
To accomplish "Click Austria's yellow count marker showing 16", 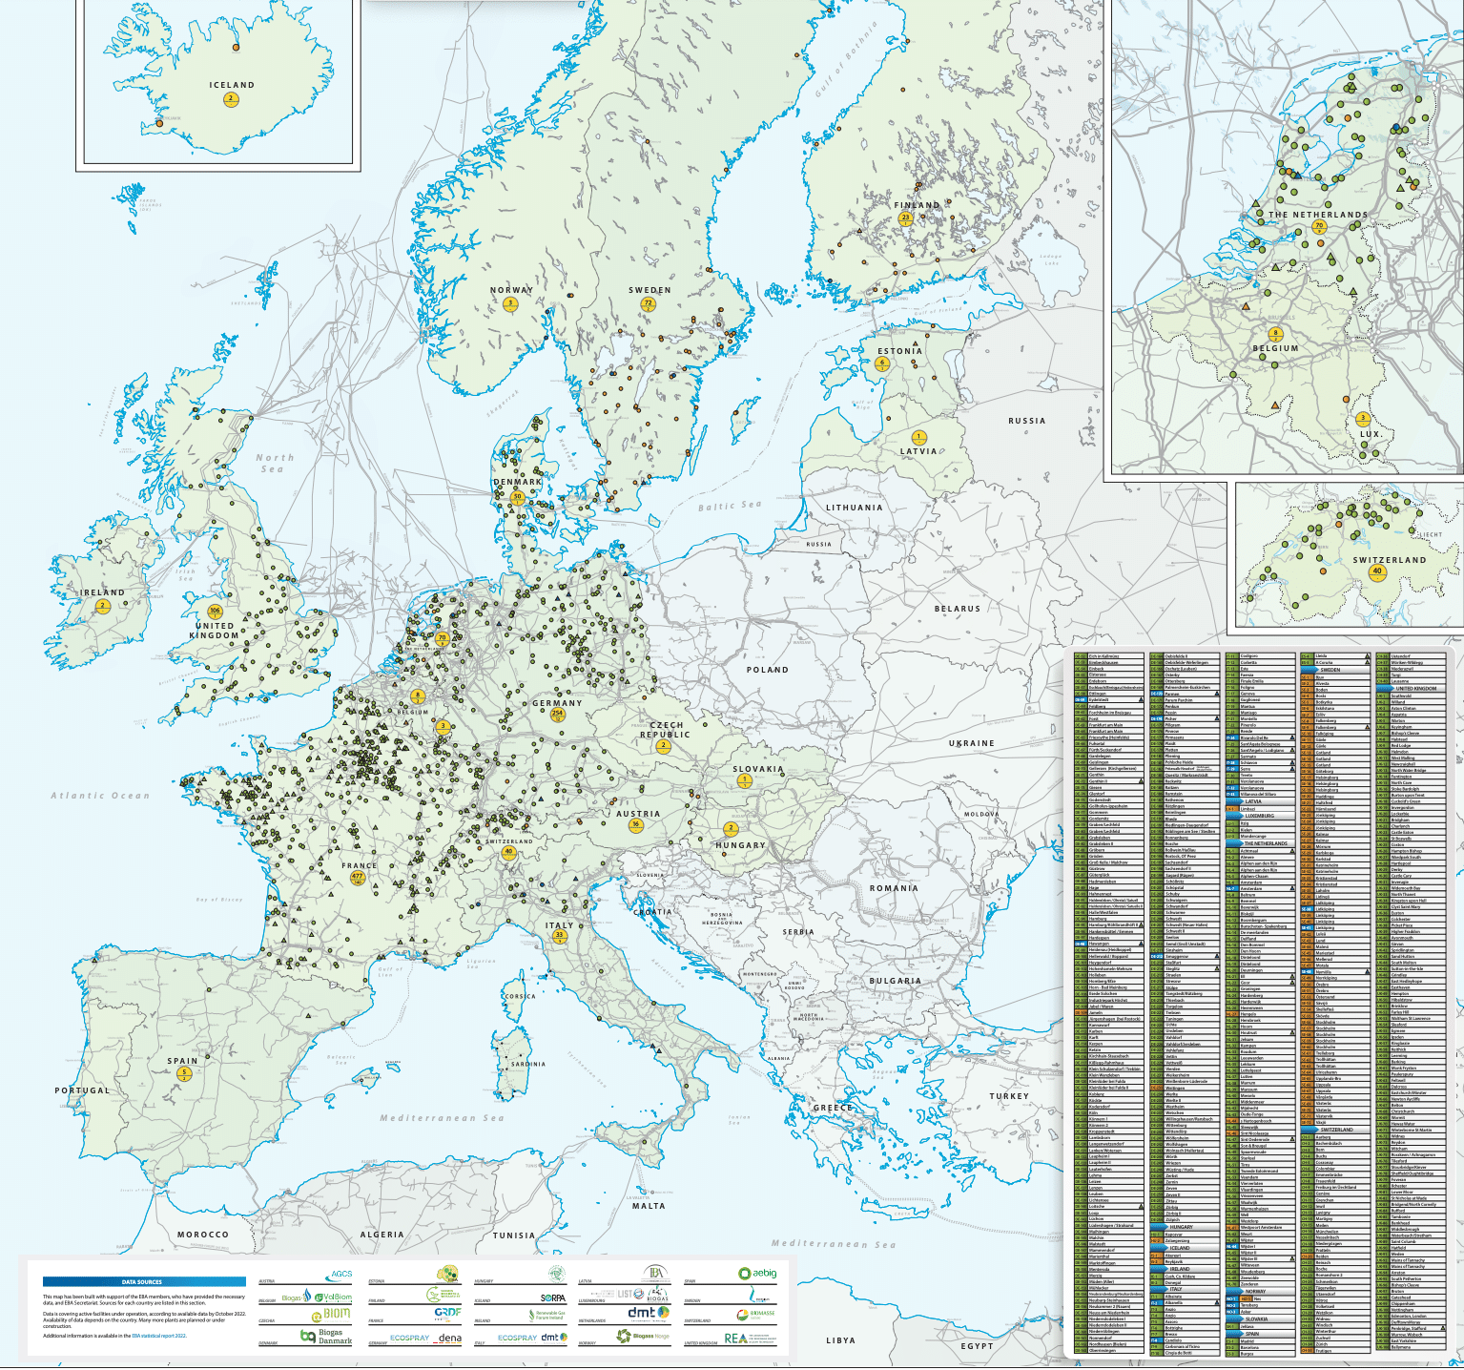I will click(635, 824).
